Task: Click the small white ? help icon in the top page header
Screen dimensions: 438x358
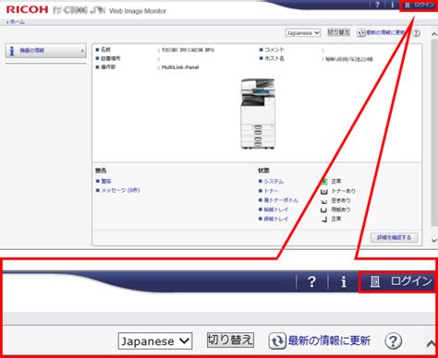Action: coord(377,5)
